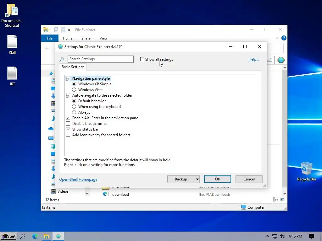
Task: Select the JRT desktop file icon
Action: (12, 76)
